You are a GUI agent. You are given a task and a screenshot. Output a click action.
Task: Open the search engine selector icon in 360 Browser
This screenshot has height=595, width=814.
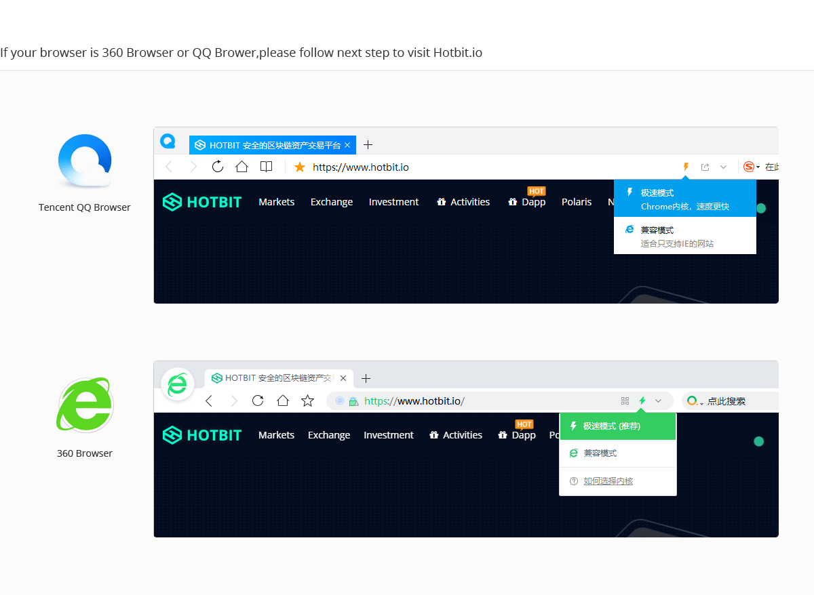click(x=695, y=401)
